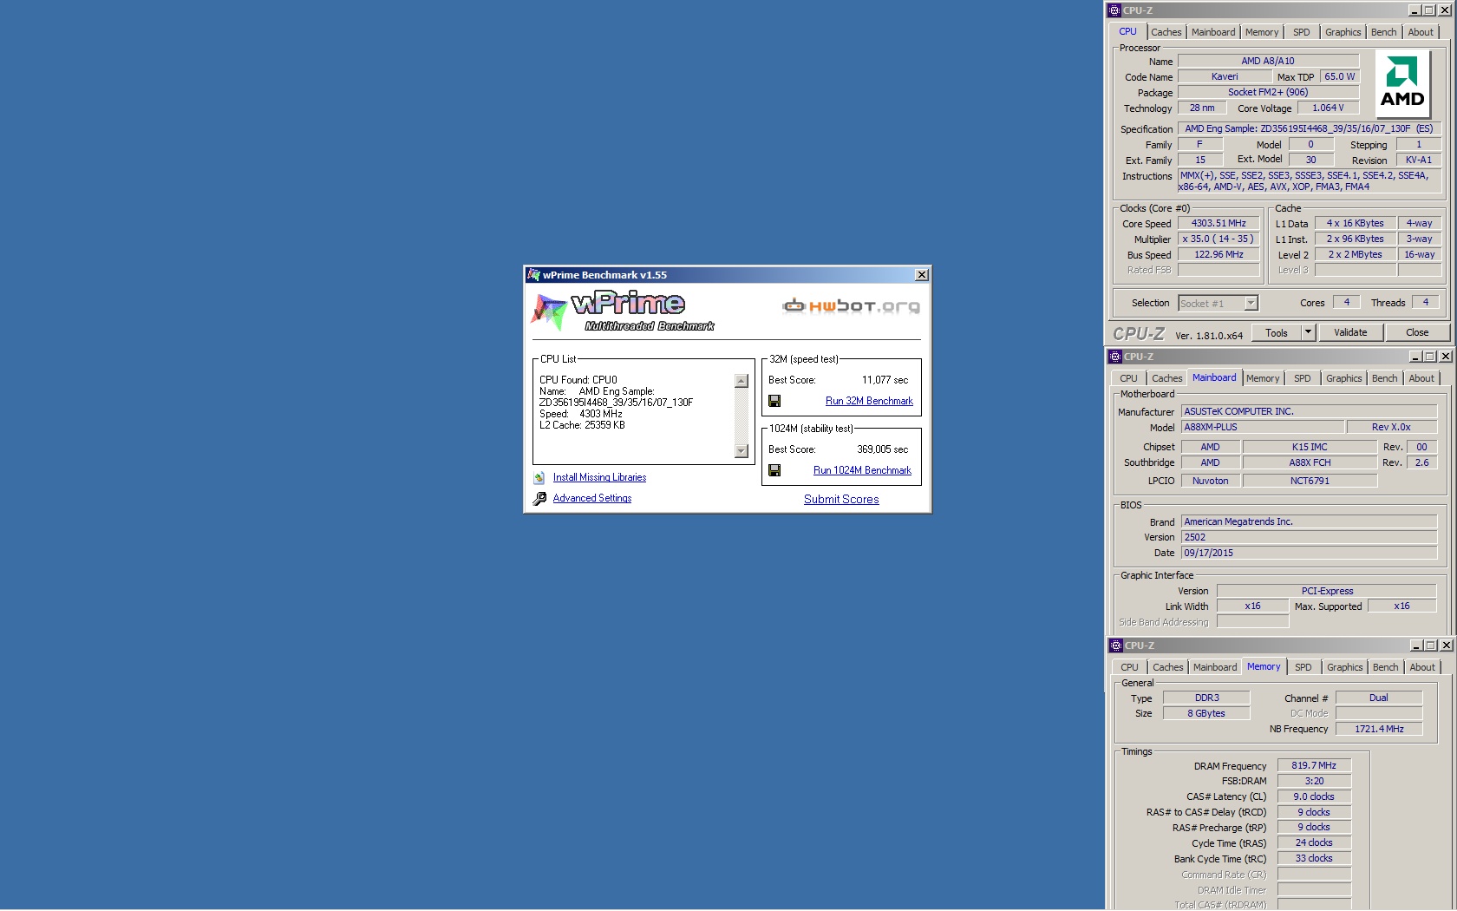The image size is (1457, 911).
Task: Click the 32M best score 11,077 sec
Action: click(x=885, y=380)
